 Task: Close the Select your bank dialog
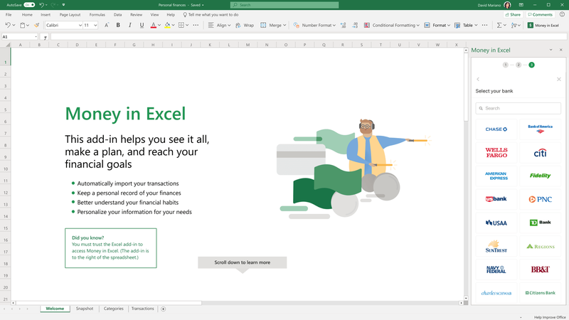click(x=559, y=79)
